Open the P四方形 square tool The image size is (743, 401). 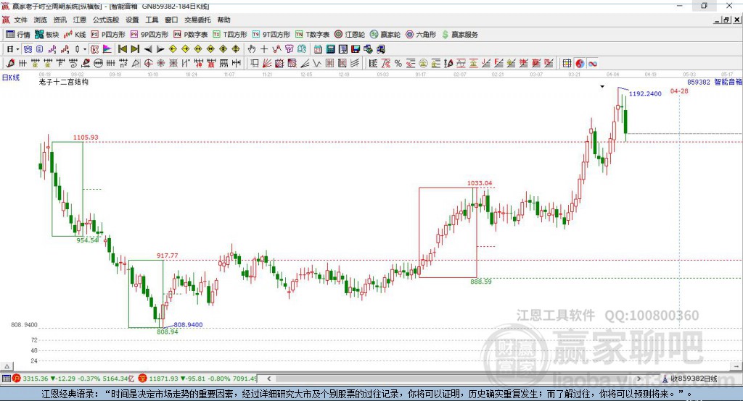(x=108, y=35)
